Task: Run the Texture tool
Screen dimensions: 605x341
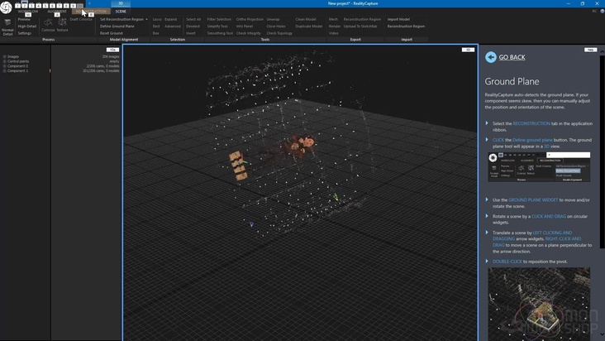Action: tap(62, 25)
